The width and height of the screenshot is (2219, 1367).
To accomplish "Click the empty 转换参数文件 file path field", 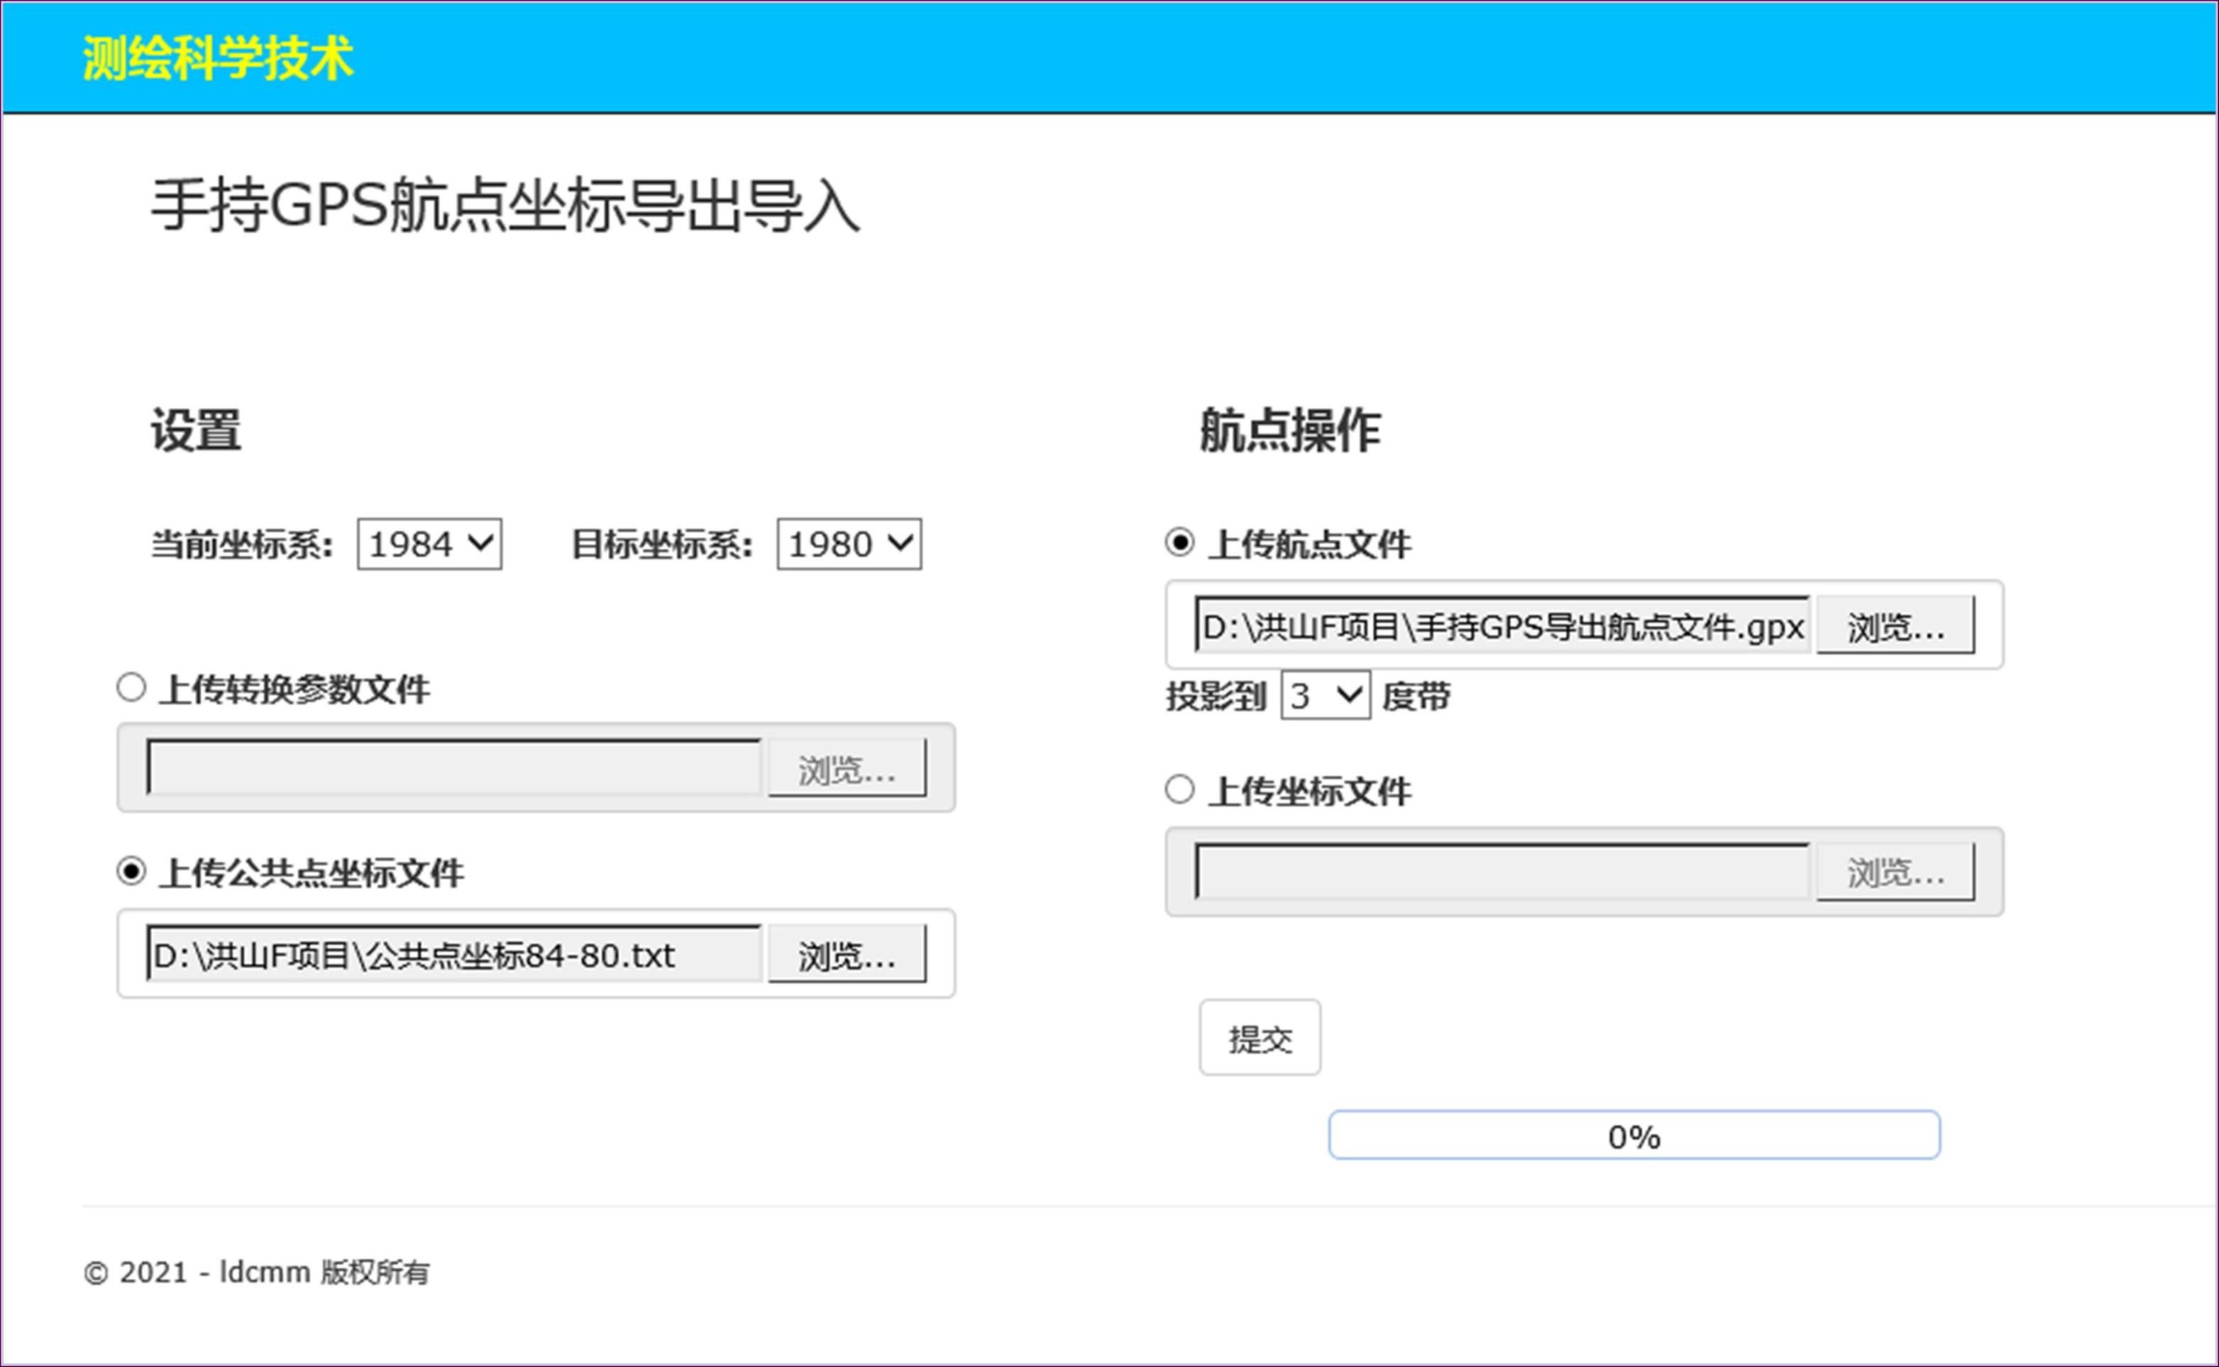I will 452,767.
